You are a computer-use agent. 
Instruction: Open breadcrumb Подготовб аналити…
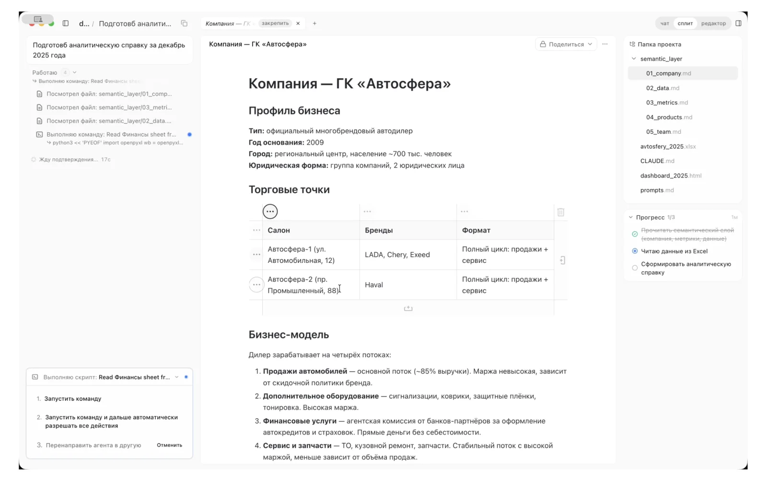135,24
